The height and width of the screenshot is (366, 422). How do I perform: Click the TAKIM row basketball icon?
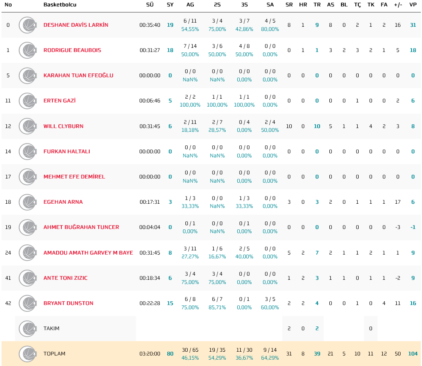[28, 329]
